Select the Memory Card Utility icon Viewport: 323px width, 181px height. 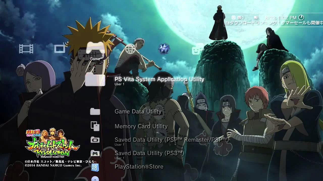95,126
